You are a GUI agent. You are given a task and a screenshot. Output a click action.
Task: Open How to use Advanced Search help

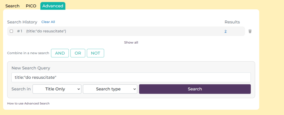pyautogui.click(x=28, y=103)
